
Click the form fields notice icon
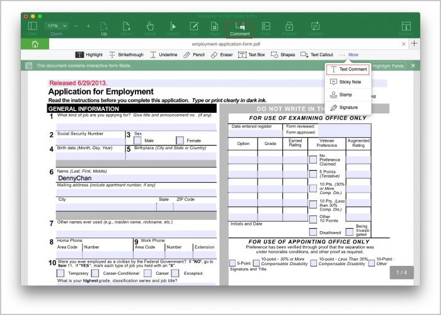coord(29,66)
